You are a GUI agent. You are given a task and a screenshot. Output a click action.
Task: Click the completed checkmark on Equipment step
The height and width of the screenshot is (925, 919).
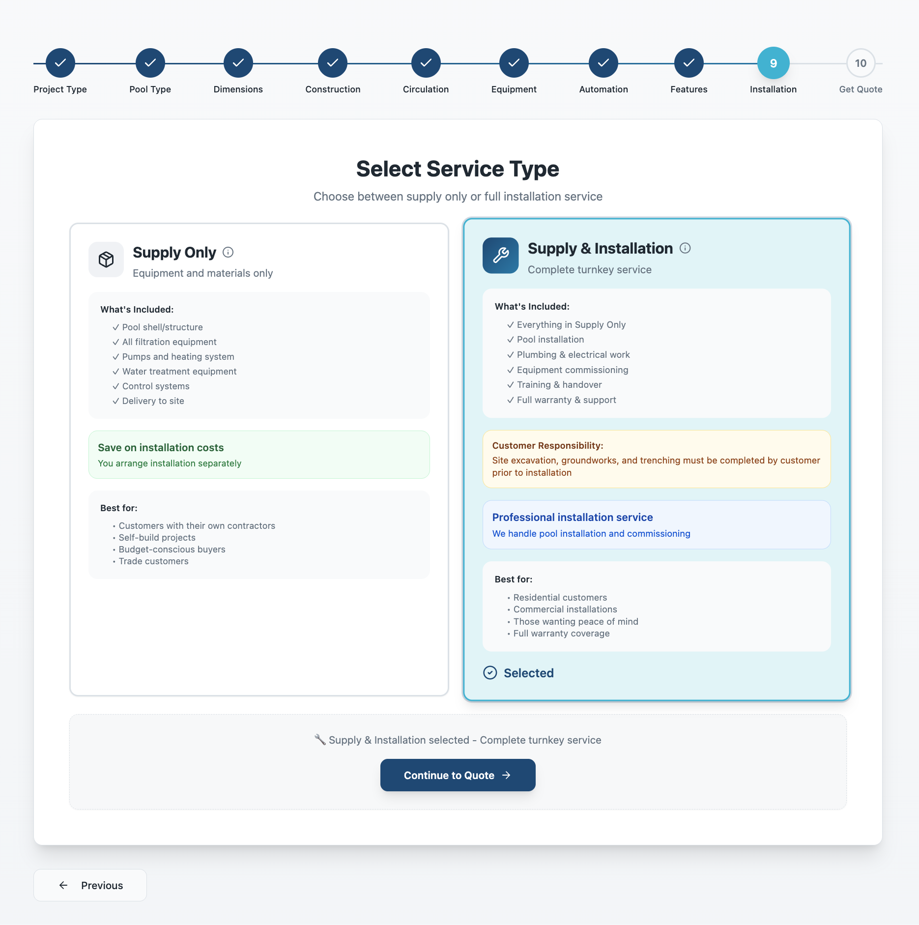tap(514, 62)
